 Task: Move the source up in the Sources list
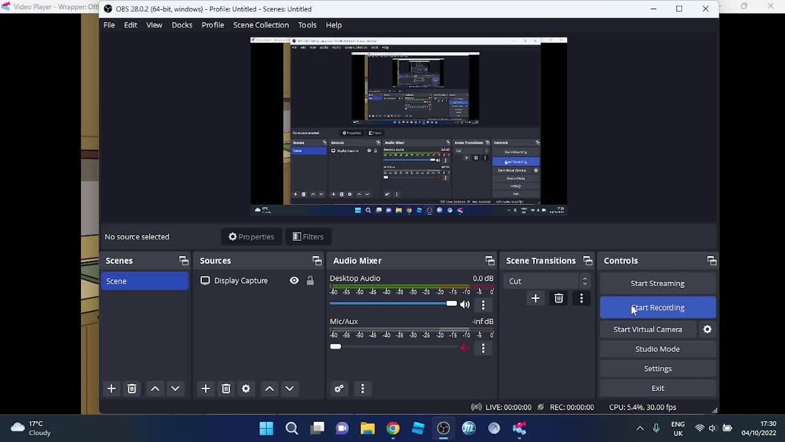tap(269, 389)
